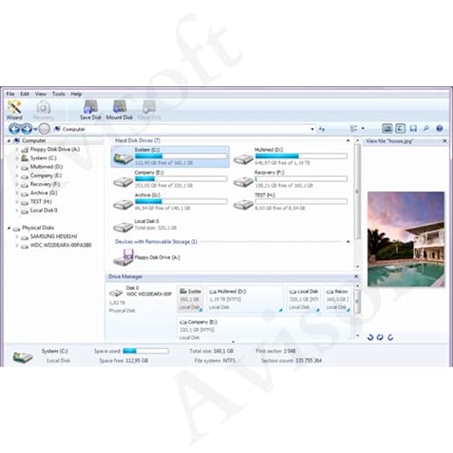
Task: Select SAMSUNG HD161HJ physical disk
Action: [x=53, y=236]
